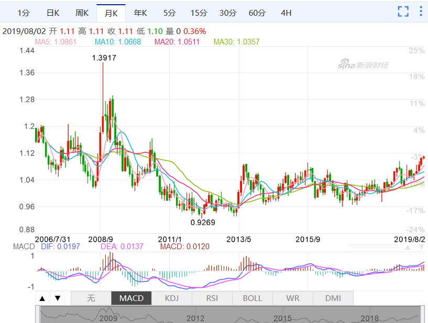This screenshot has height=323, width=428.
Task: Click the faint down triangle near MACD panel
Action: tap(422, 247)
